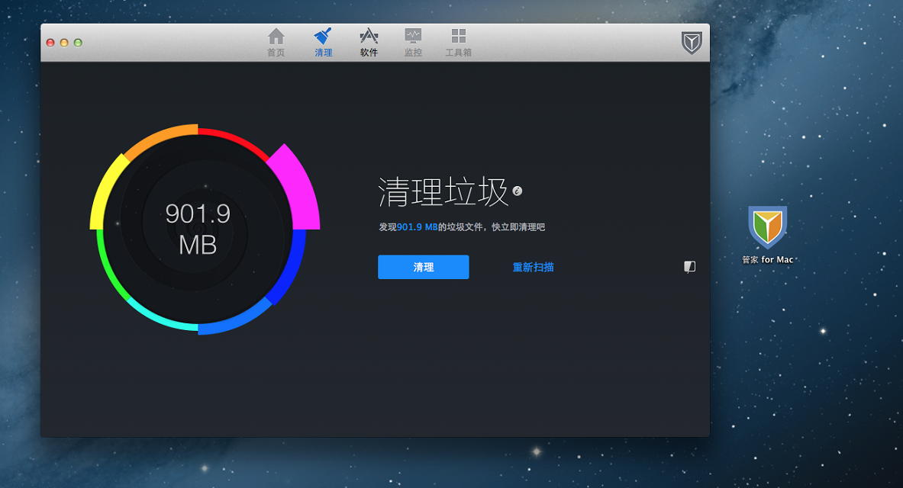The height and width of the screenshot is (488, 903).
Task: Open the 管家 for Mac desktop icon
Action: [x=768, y=235]
